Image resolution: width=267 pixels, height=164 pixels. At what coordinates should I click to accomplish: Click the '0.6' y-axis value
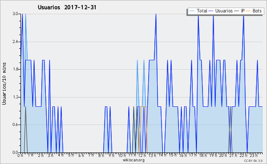15,125
